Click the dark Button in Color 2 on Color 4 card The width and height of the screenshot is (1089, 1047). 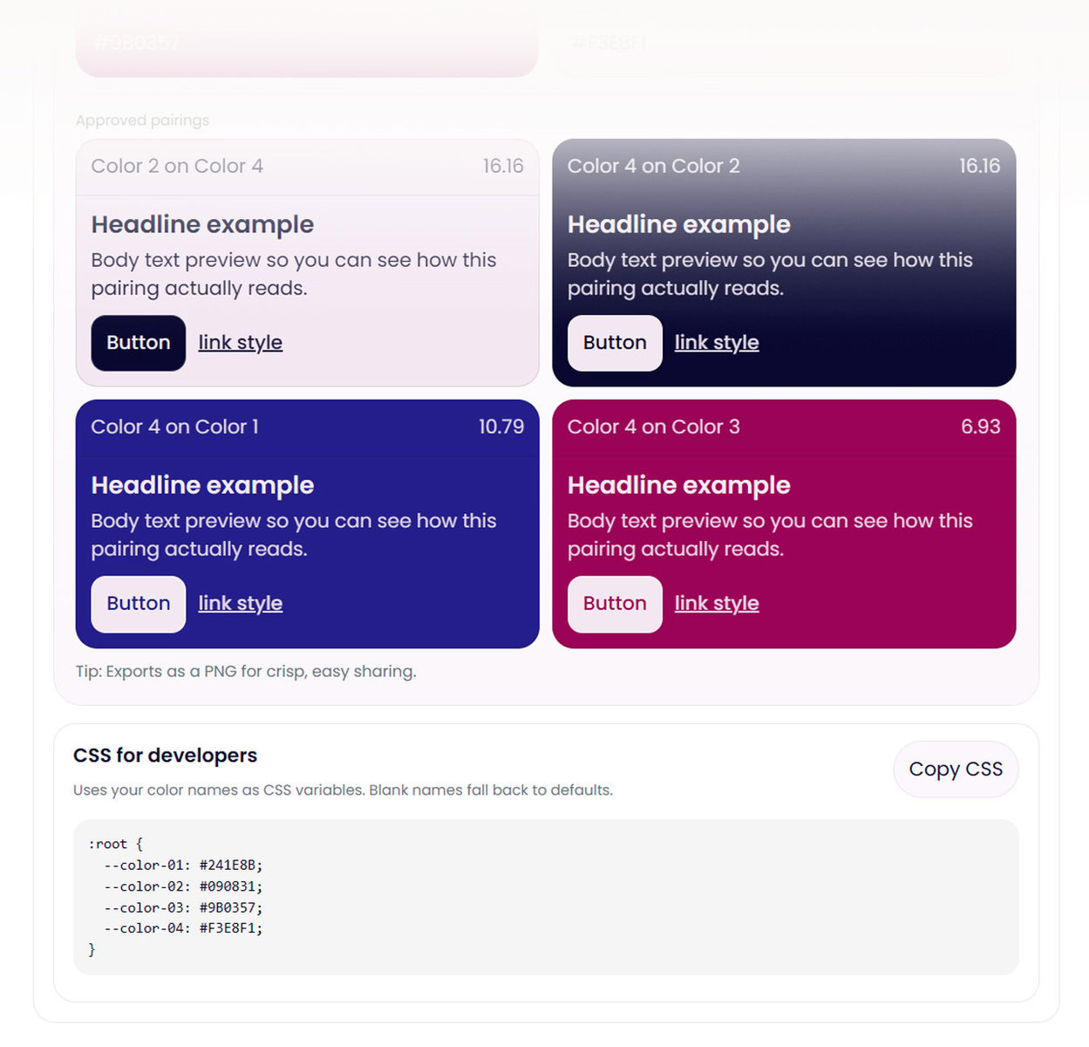click(x=138, y=343)
